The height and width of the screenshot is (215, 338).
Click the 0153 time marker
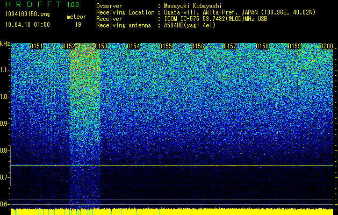101,46
